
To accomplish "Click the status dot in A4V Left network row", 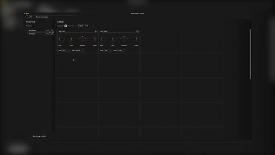I will (47, 34).
